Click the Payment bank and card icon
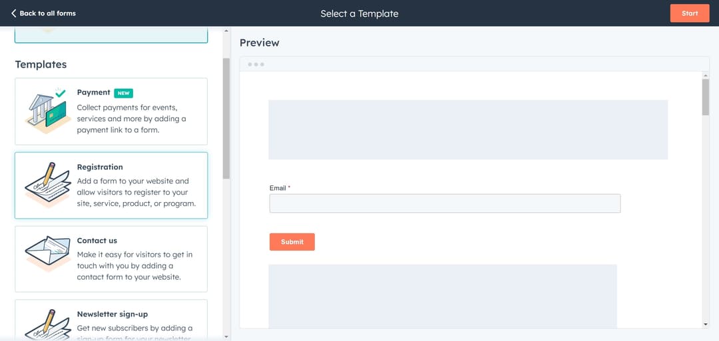This screenshot has height=341, width=719. (47, 111)
